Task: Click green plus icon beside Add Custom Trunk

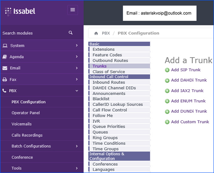Action: click(167, 122)
